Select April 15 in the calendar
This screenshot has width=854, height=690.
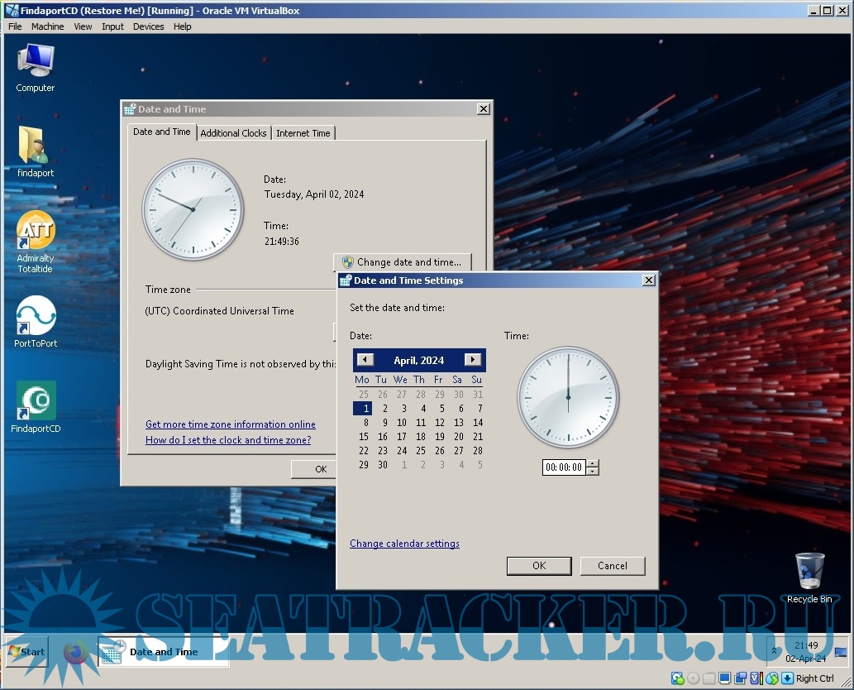click(x=364, y=437)
